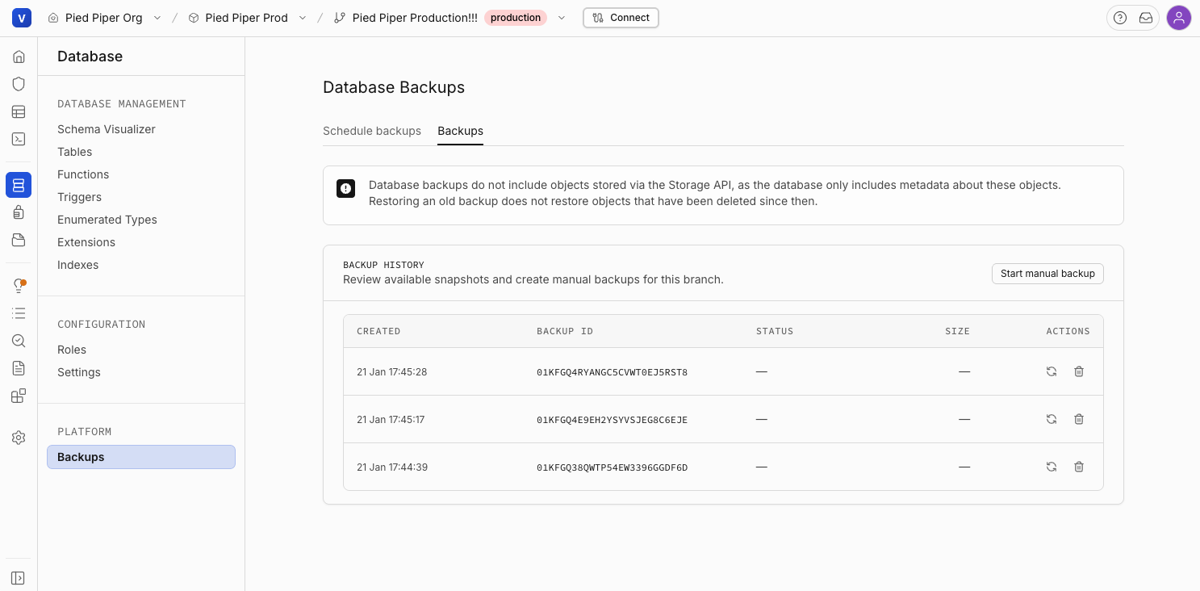The image size is (1200, 591).
Task: Switch to the Schedule backups tab
Action: pyautogui.click(x=371, y=131)
